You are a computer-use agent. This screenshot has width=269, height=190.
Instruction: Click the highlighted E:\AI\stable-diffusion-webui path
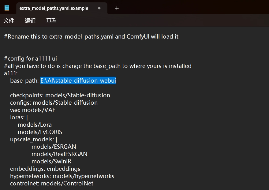click(x=78, y=80)
